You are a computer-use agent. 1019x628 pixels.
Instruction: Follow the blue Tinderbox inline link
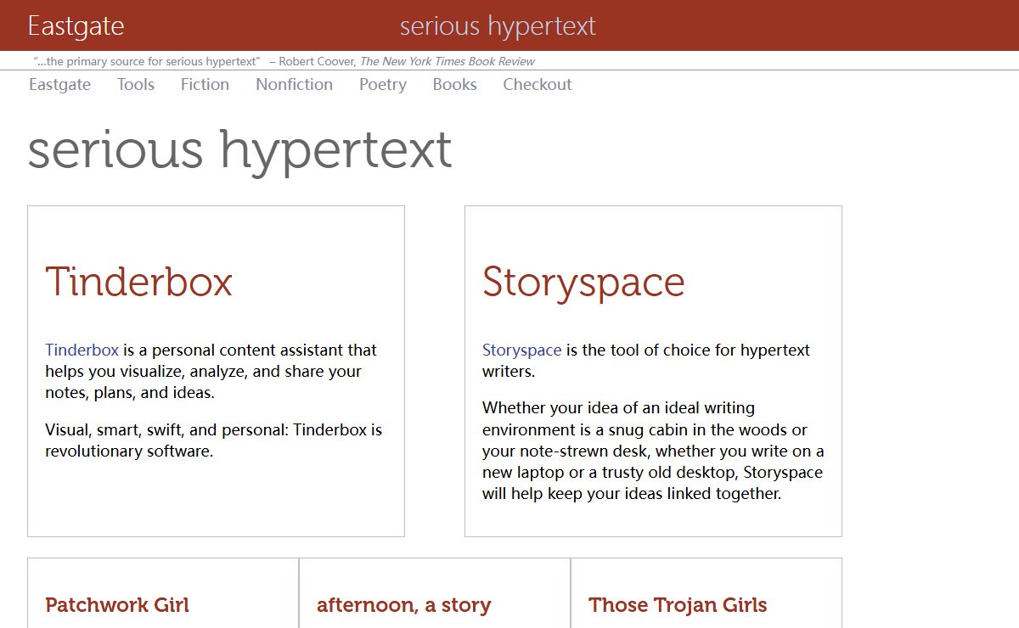click(82, 350)
